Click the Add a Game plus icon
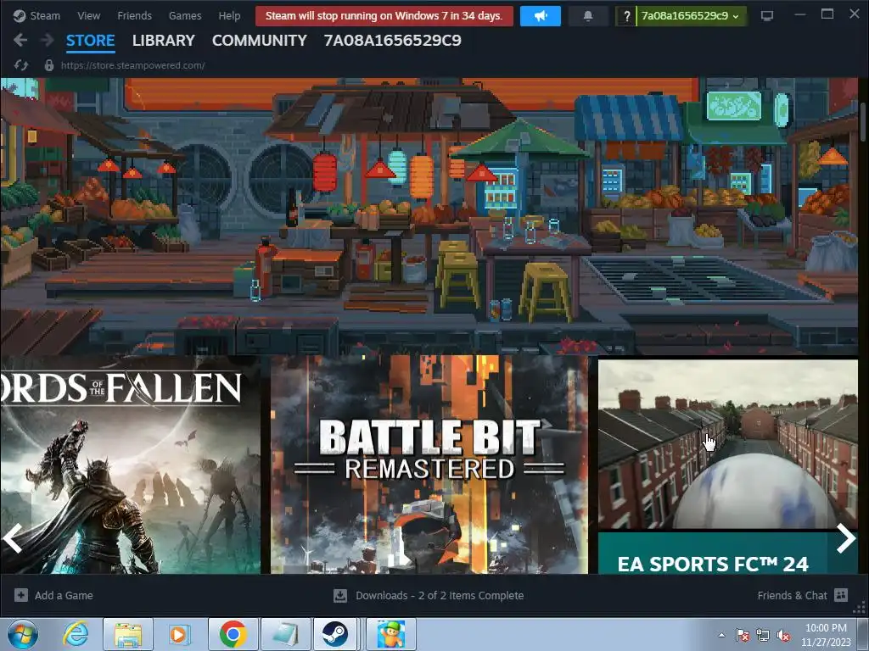869x651 pixels. (x=21, y=595)
